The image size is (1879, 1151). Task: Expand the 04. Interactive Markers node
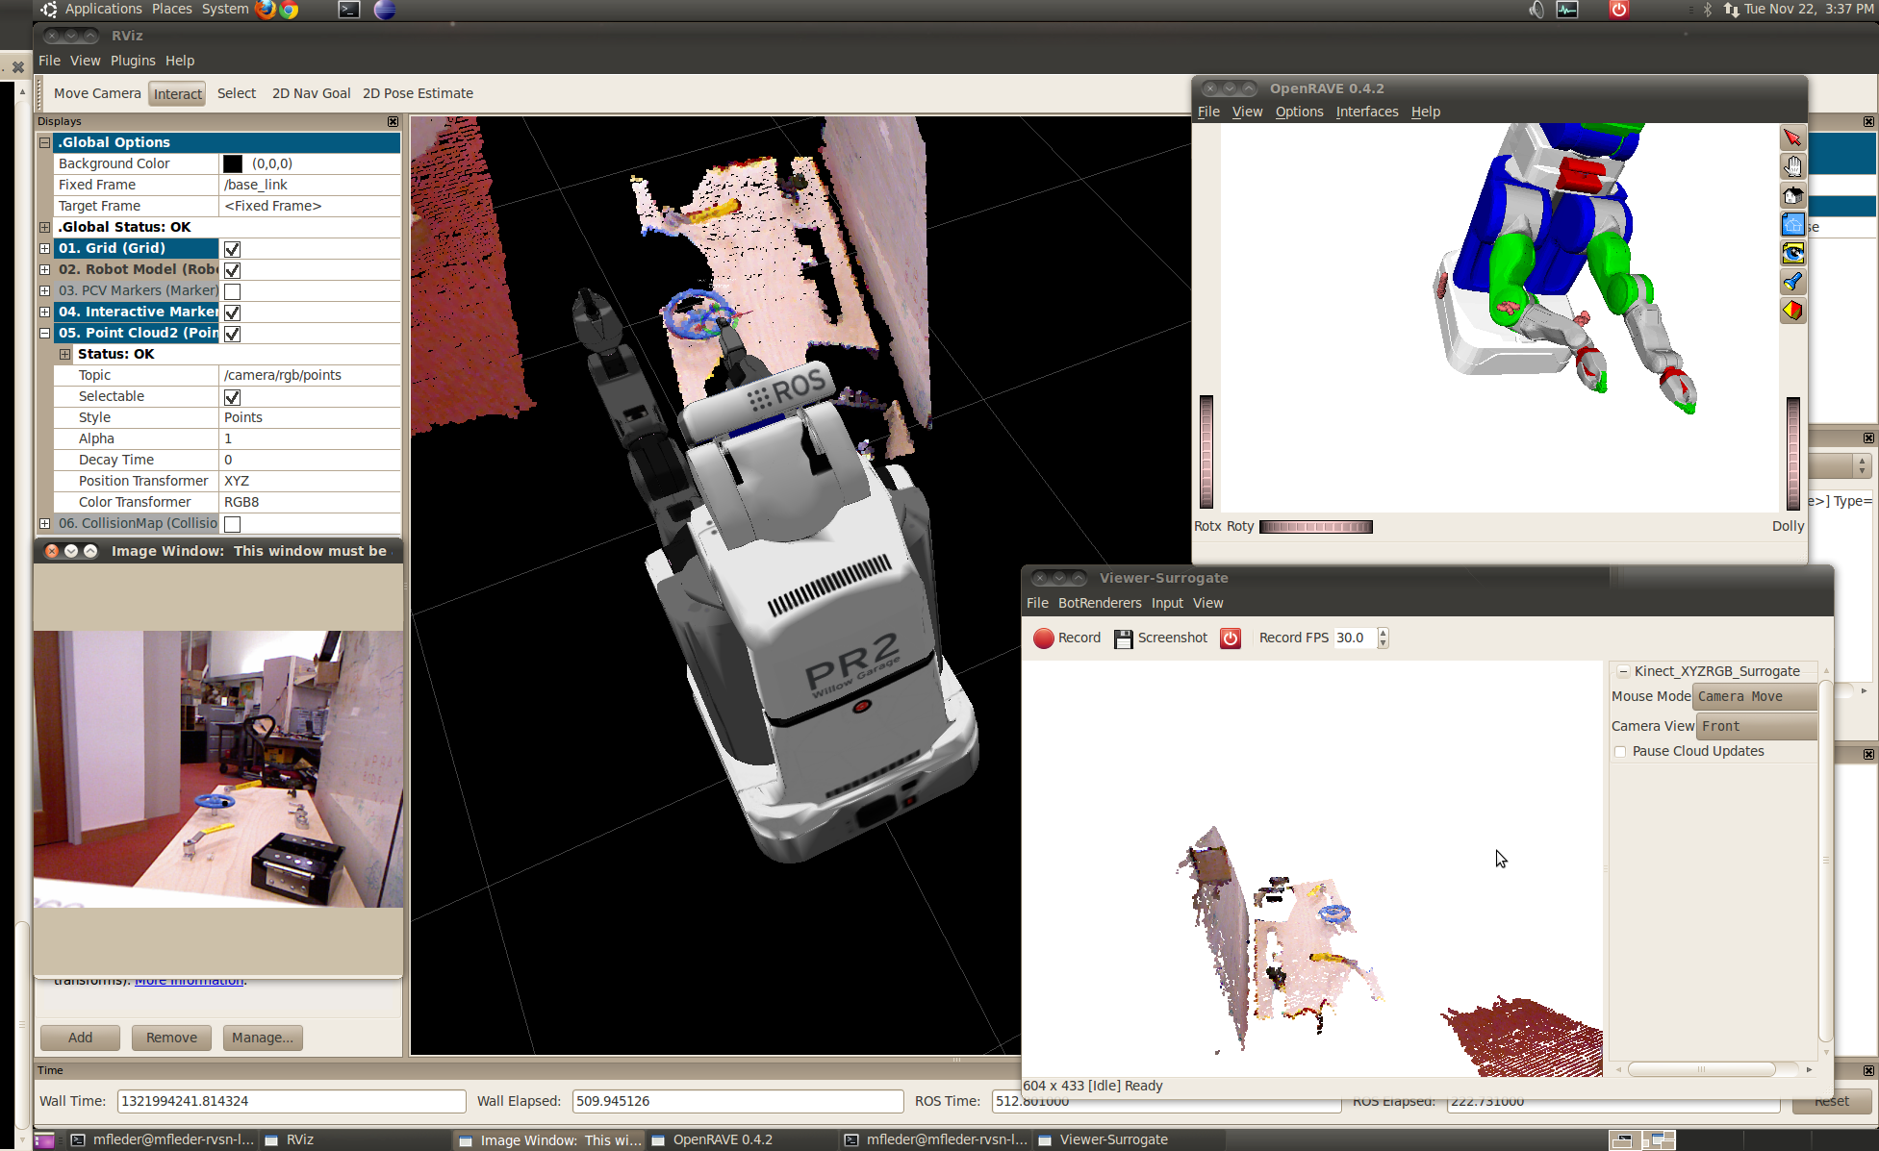click(x=44, y=312)
